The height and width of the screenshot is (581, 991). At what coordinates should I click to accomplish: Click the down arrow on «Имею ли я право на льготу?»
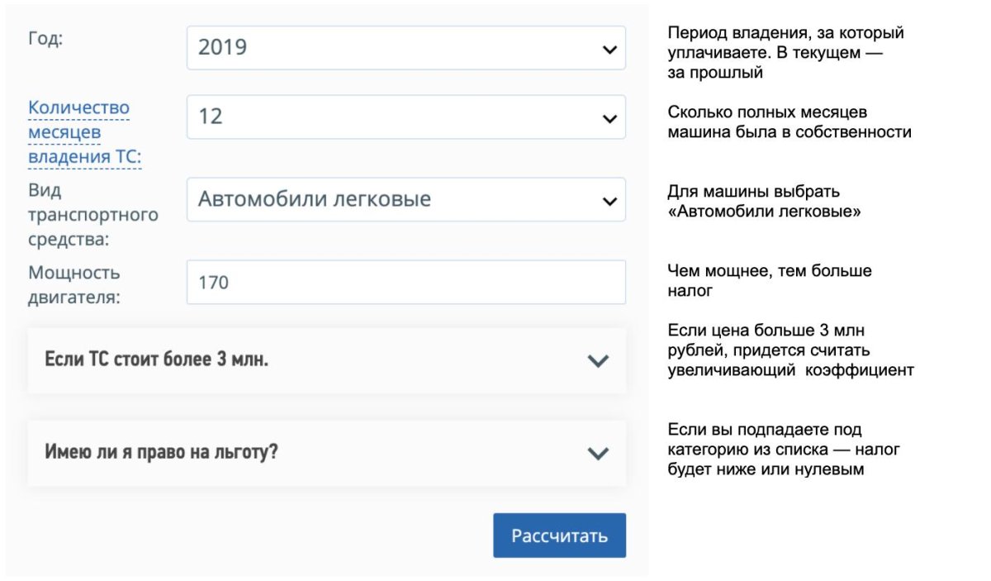(x=597, y=453)
